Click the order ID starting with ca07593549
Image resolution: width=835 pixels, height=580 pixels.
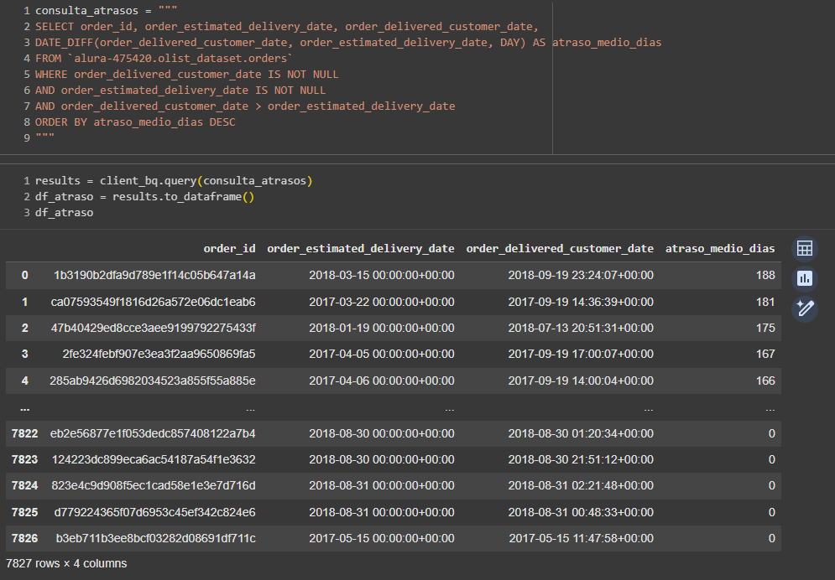[x=153, y=302]
